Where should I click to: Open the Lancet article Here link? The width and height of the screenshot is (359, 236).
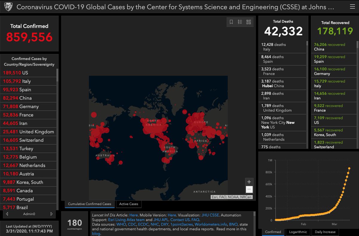[x=134, y=215]
